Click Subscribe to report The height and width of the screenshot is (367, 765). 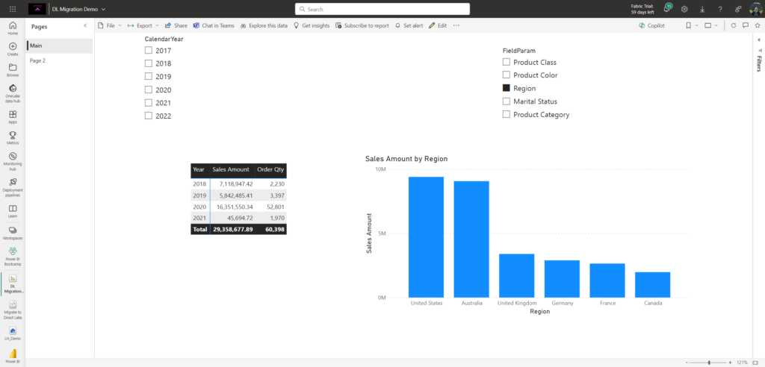tap(362, 25)
